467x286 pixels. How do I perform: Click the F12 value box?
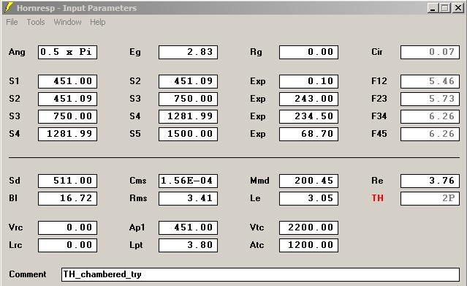click(430, 81)
